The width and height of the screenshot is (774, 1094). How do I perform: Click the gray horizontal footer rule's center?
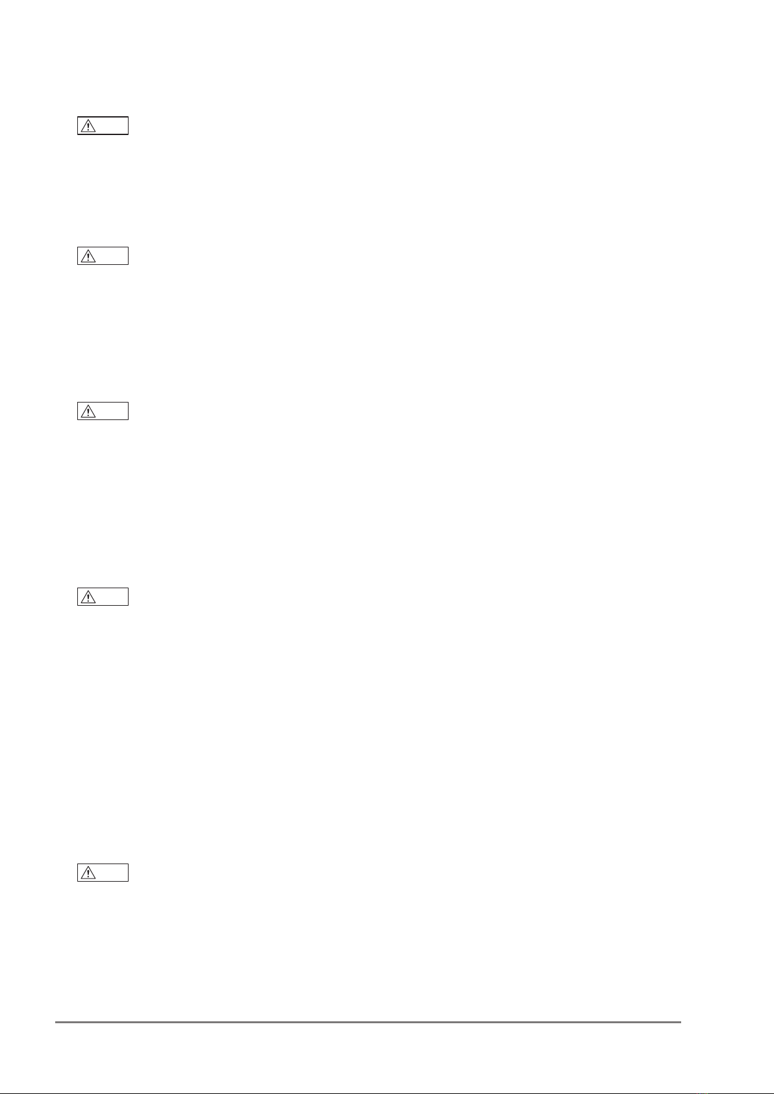pos(368,1022)
